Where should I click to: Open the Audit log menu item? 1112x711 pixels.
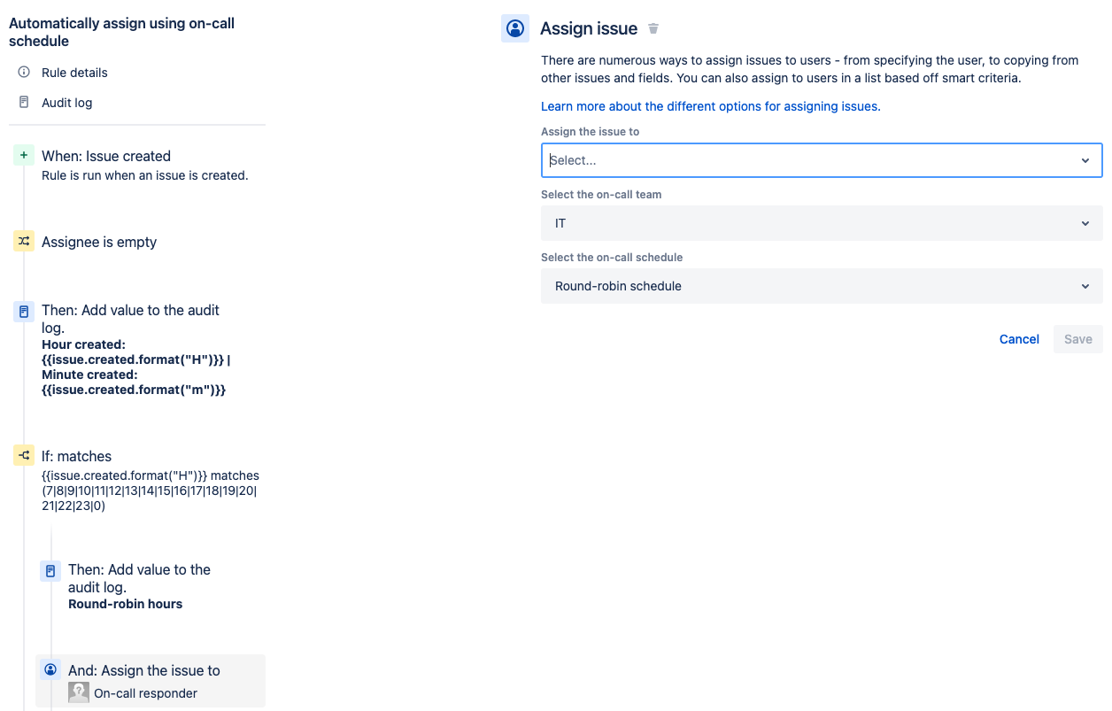point(67,103)
